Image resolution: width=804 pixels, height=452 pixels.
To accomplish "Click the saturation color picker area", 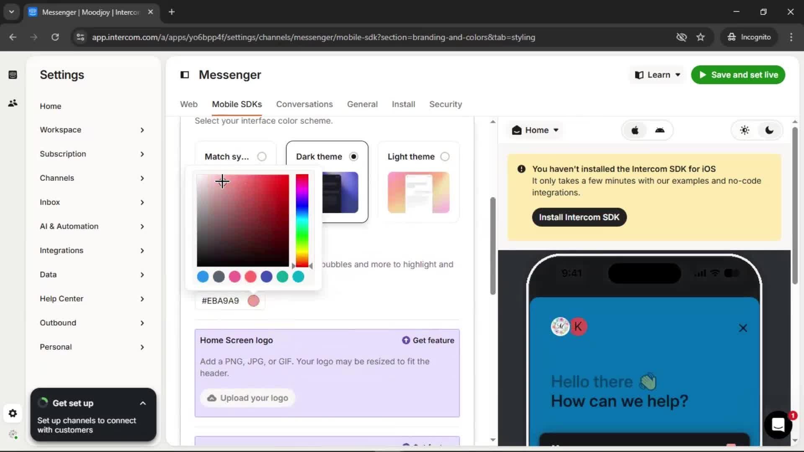I will 243,221.
